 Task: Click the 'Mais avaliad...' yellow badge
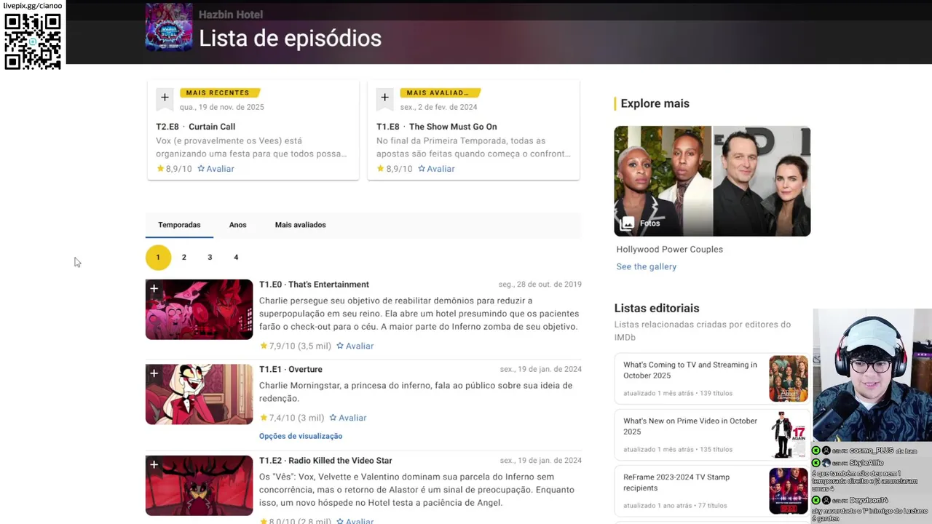pyautogui.click(x=439, y=92)
